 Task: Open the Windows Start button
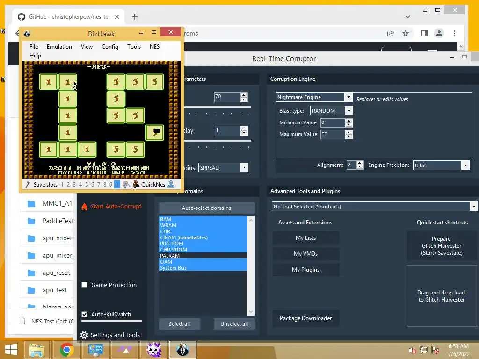11,350
